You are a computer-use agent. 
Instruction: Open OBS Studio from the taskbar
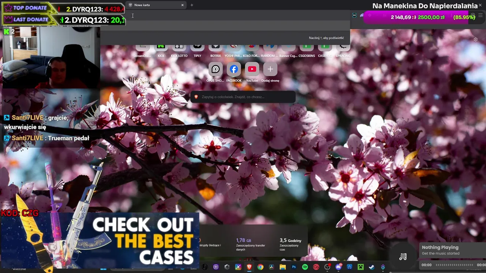point(327,267)
